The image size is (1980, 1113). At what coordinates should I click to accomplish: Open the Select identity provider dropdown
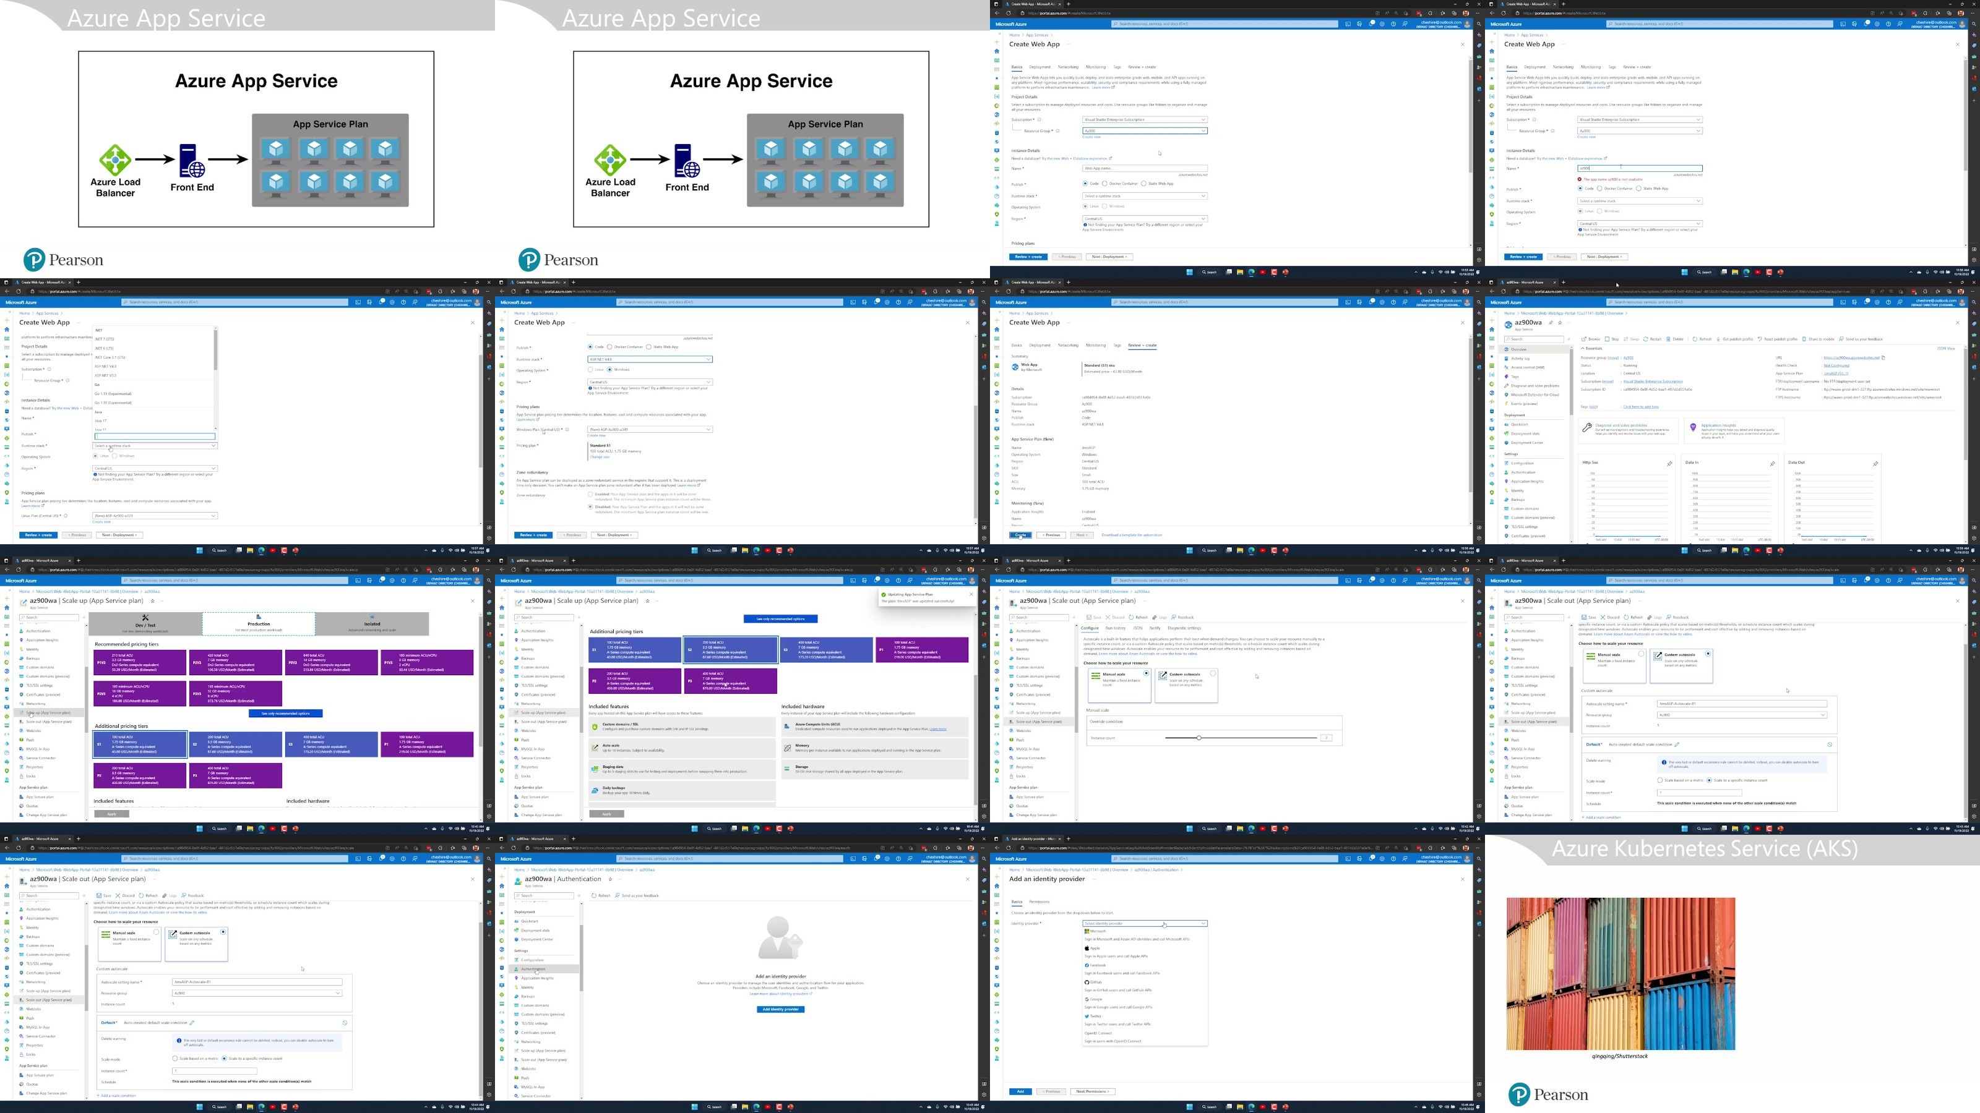1145,923
